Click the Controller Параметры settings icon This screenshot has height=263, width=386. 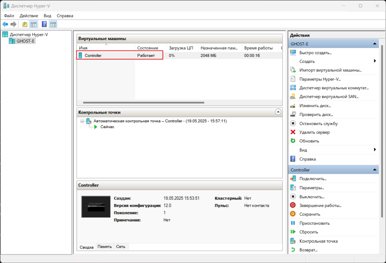(x=293, y=188)
